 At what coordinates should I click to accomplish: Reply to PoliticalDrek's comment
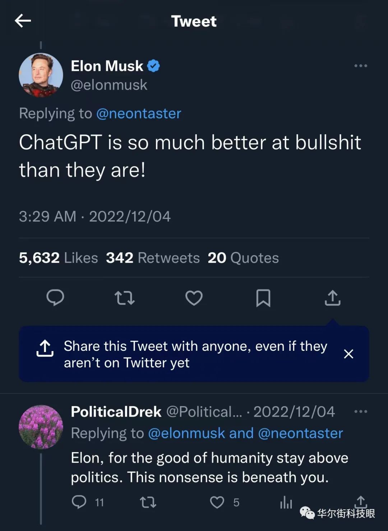(x=79, y=502)
